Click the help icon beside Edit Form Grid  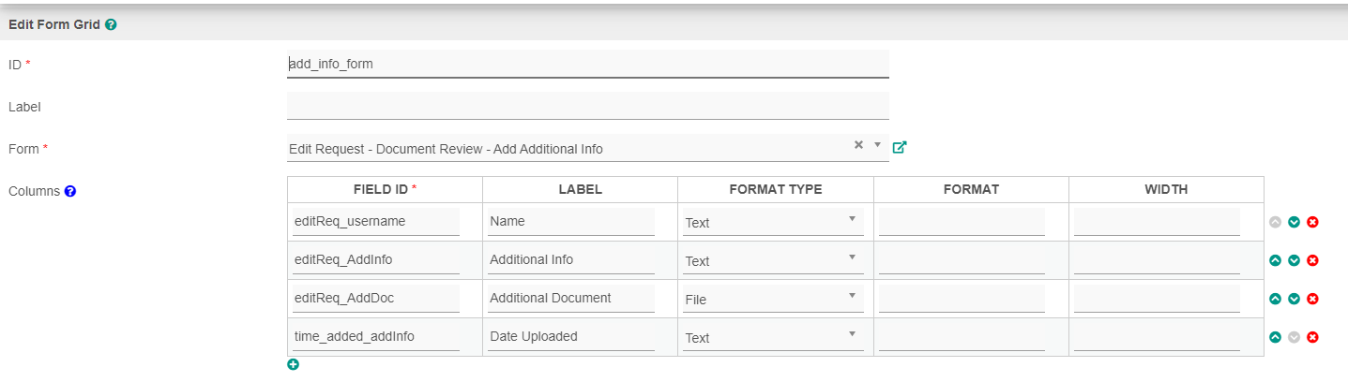pyautogui.click(x=111, y=25)
